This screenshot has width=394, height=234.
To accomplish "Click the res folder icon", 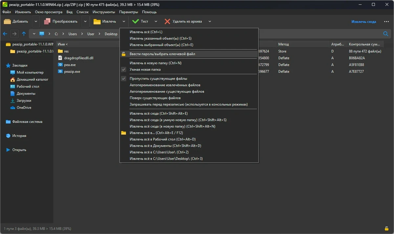I will click(60, 51).
